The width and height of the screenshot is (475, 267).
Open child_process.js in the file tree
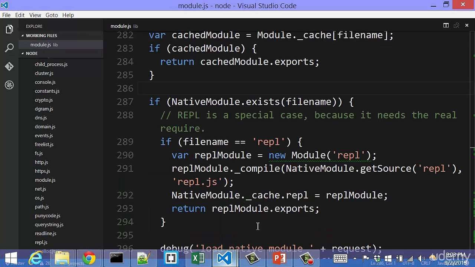click(51, 65)
